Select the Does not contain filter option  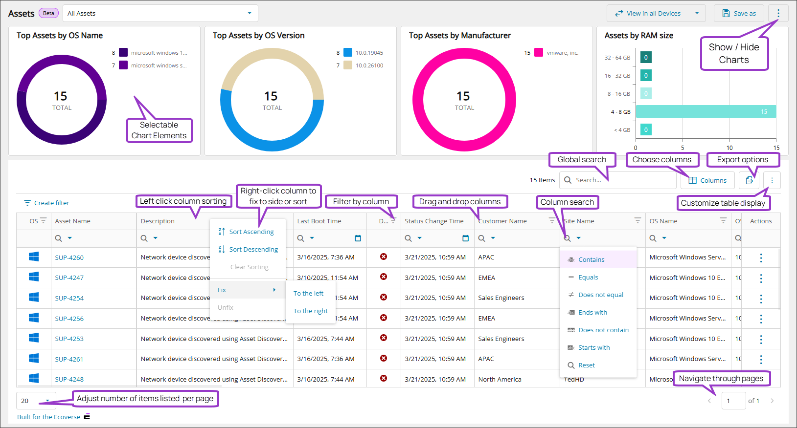click(603, 330)
